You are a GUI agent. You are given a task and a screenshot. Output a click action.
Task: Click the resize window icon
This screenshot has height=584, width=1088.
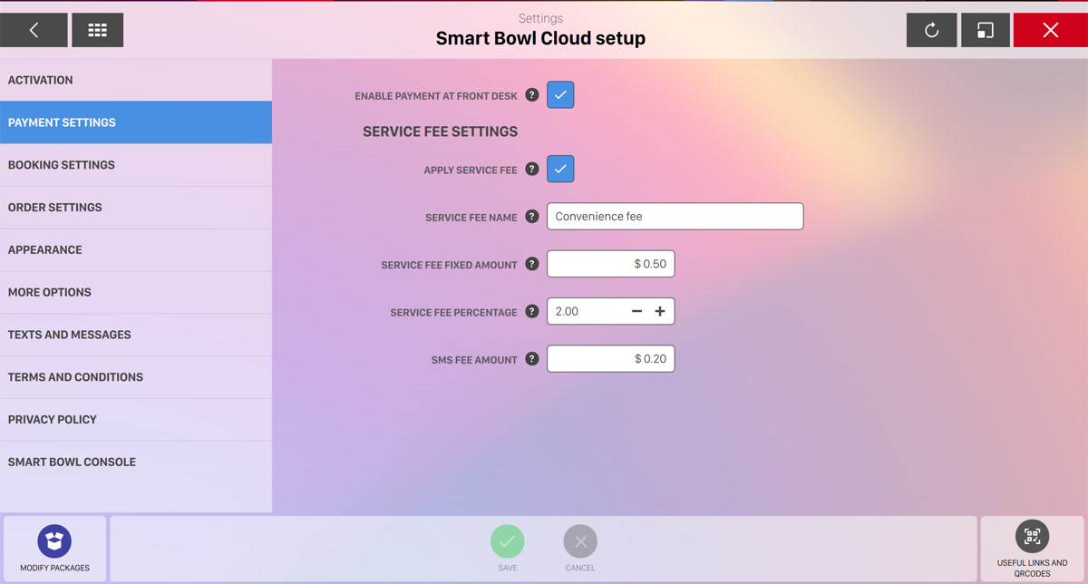(985, 30)
